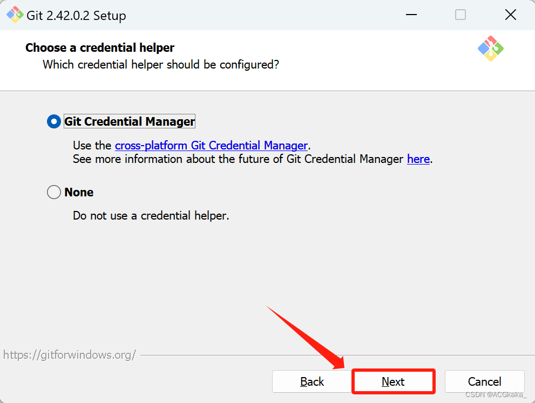Screen dimensions: 535x403
Task: Select the Git Credential Manager radio option
Action: tap(54, 121)
